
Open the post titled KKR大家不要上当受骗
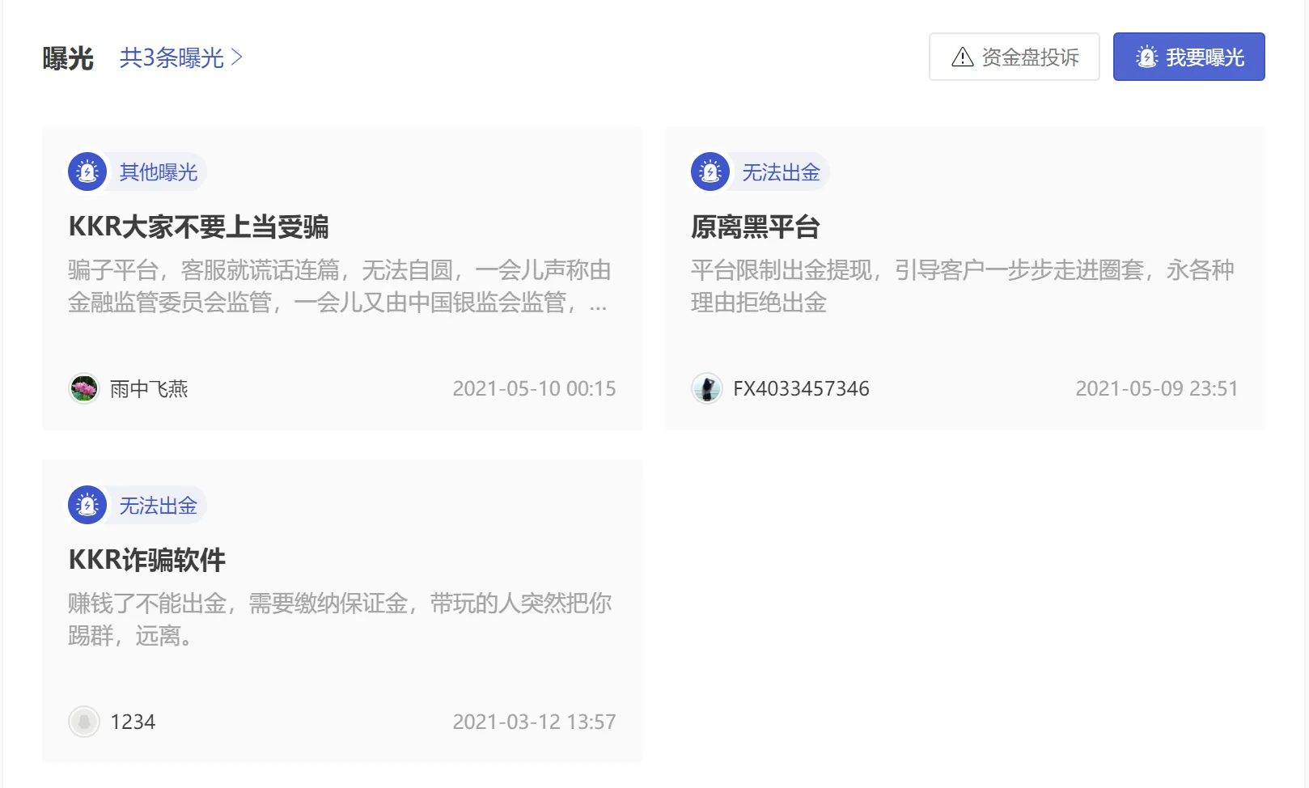point(199,227)
